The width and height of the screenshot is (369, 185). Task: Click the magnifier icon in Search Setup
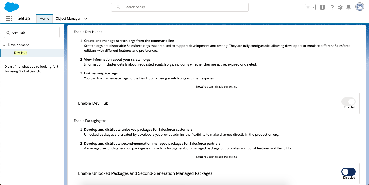[118, 7]
